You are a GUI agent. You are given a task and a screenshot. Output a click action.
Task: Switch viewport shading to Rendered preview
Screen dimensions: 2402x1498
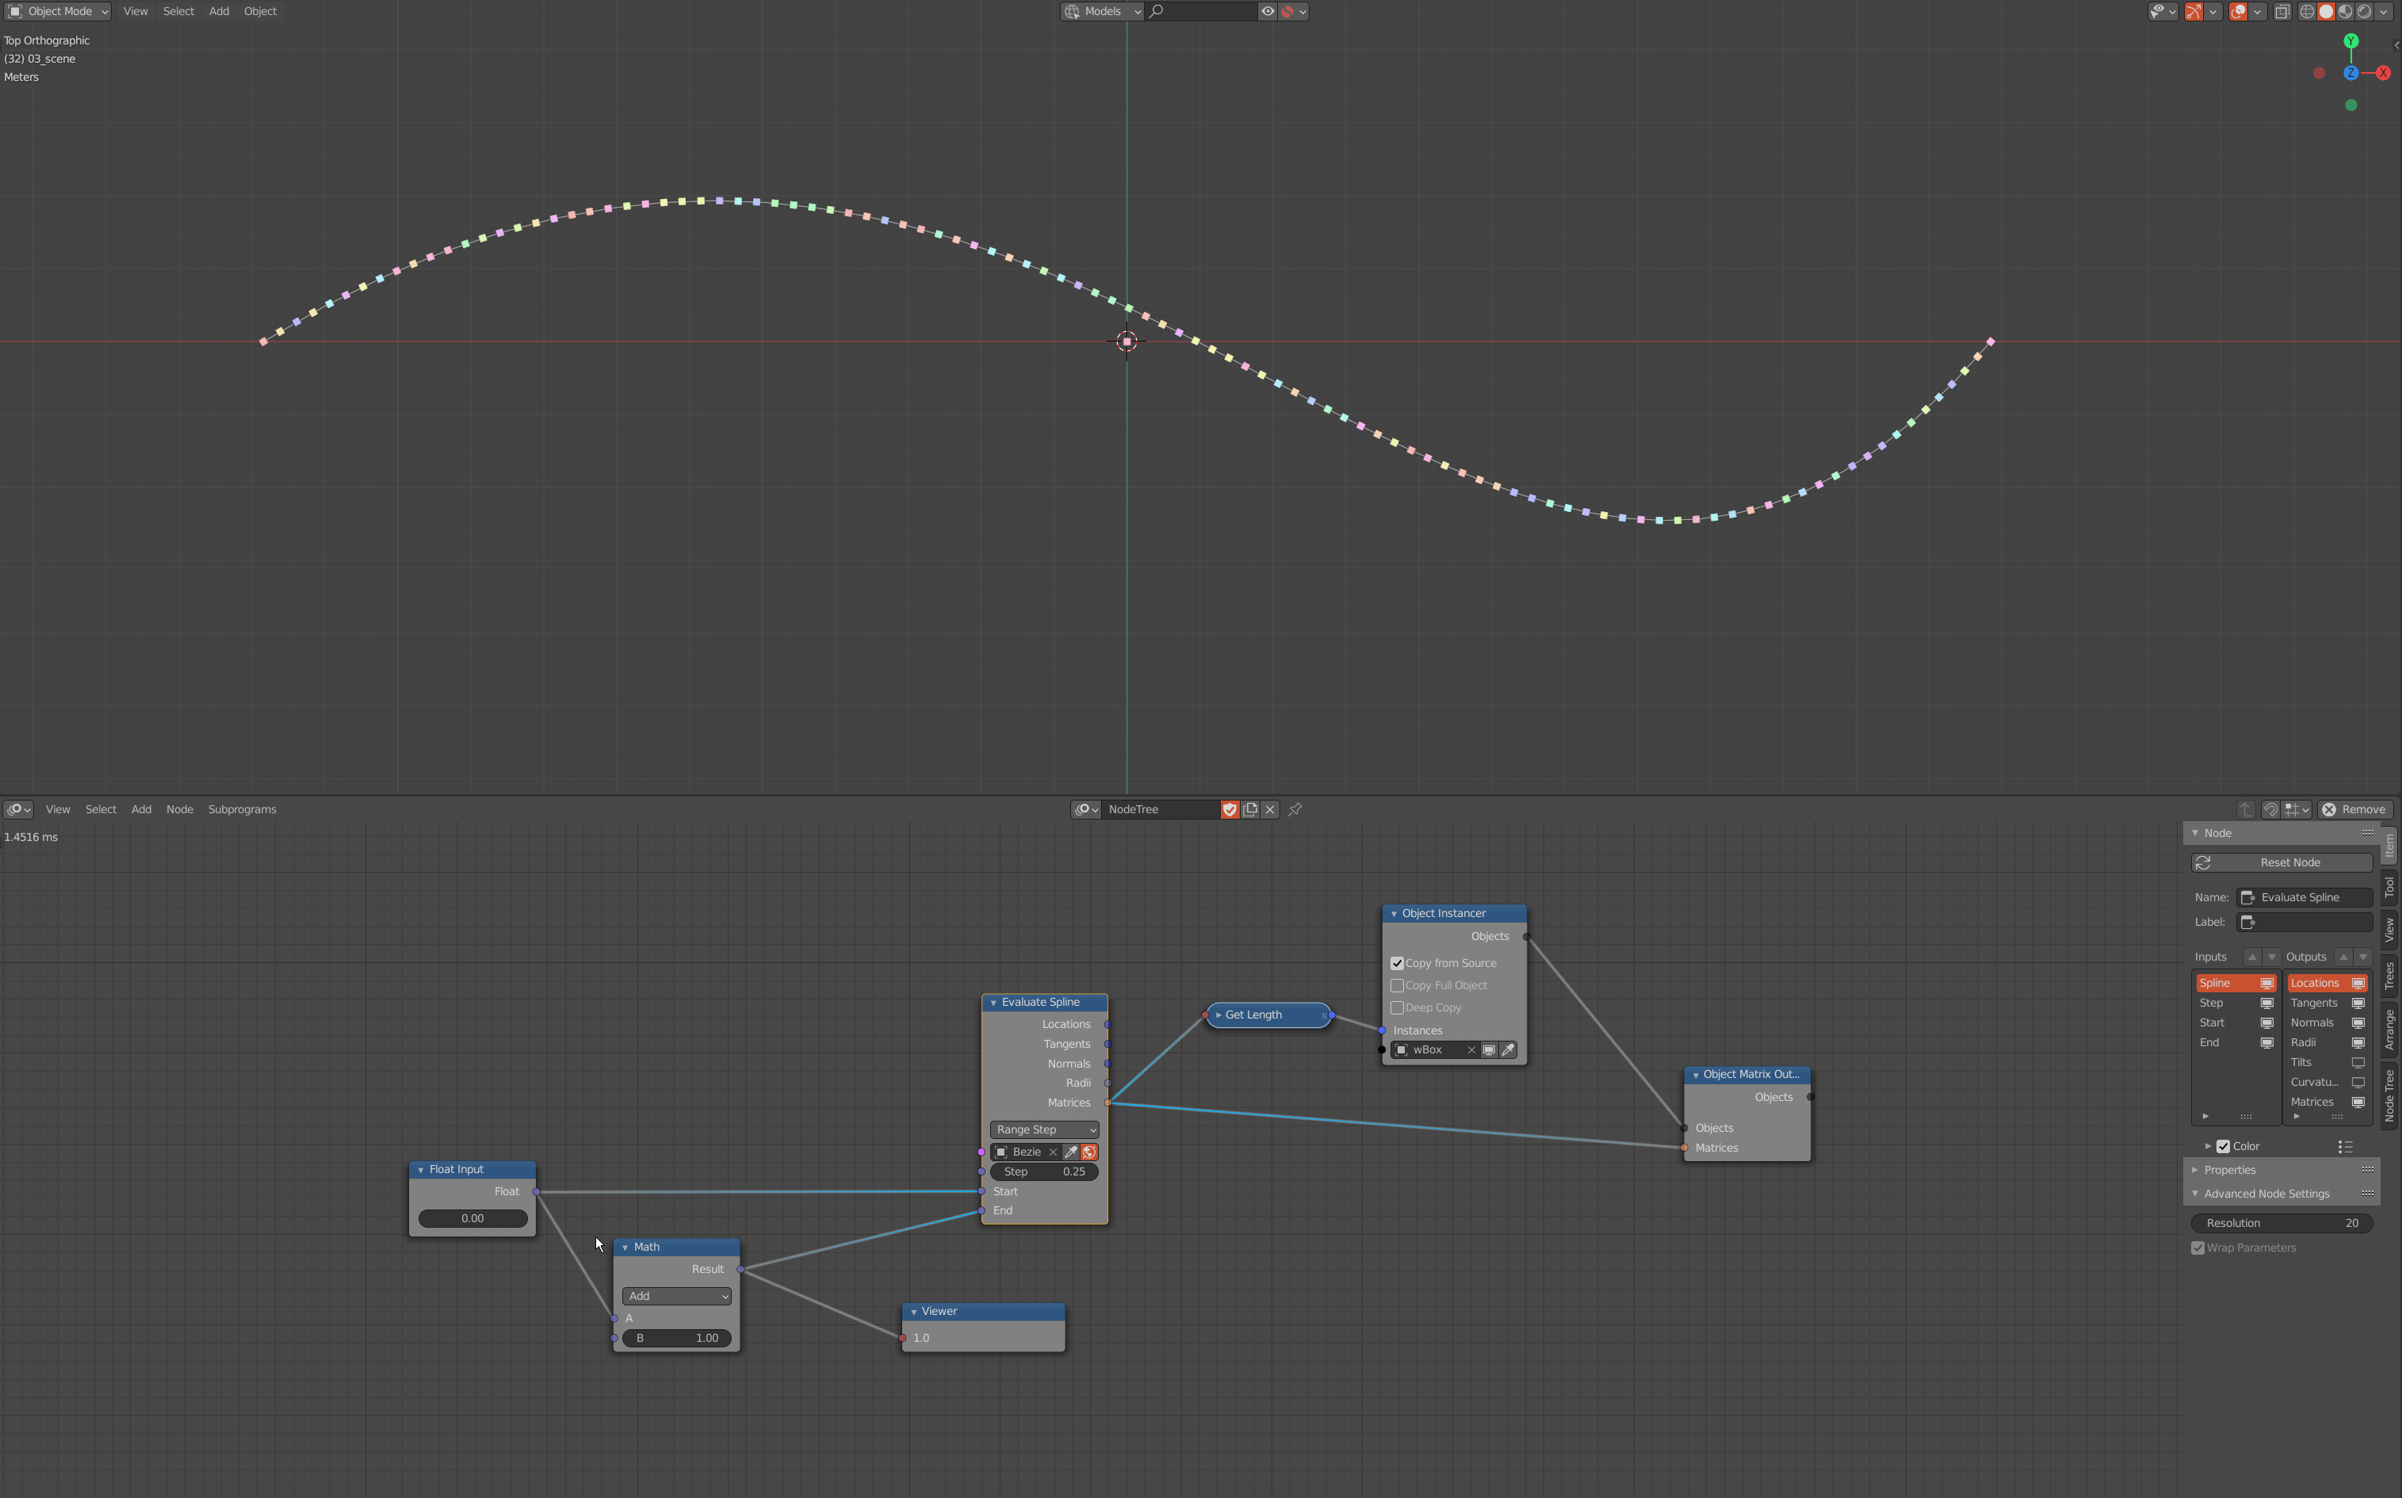pyautogui.click(x=2363, y=11)
